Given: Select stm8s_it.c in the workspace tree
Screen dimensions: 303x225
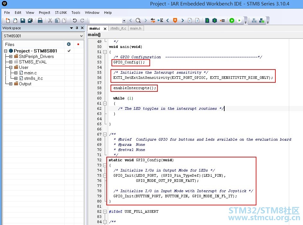Looking at the screenshot, I should click(x=33, y=78).
